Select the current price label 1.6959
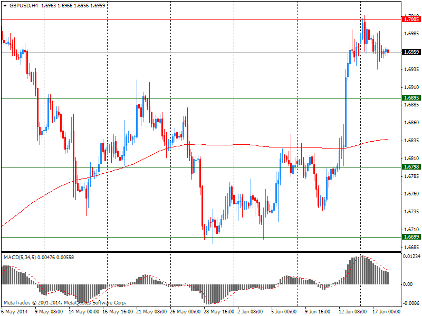The height and width of the screenshot is (316, 422). [x=411, y=52]
